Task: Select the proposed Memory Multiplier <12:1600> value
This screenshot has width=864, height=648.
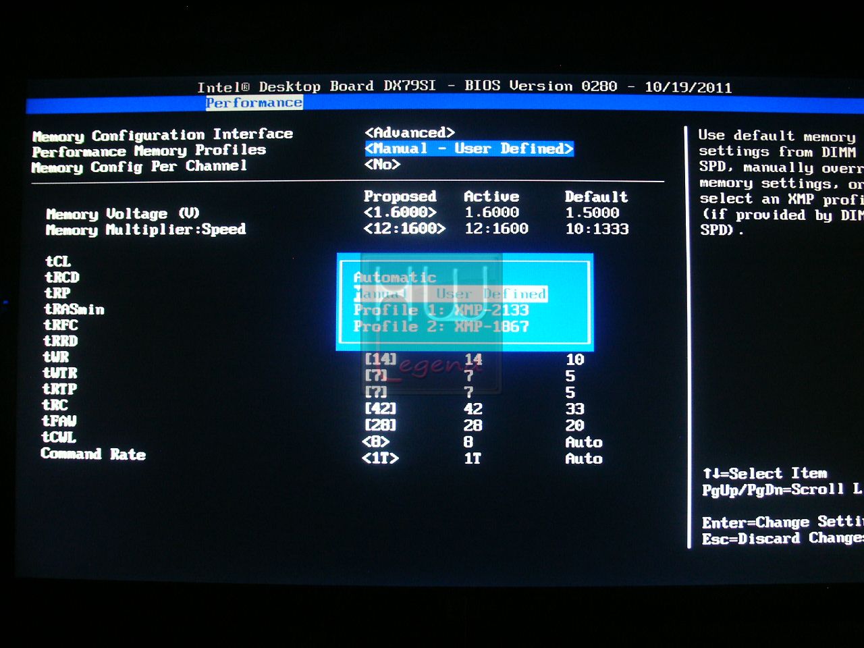Action: 404,228
